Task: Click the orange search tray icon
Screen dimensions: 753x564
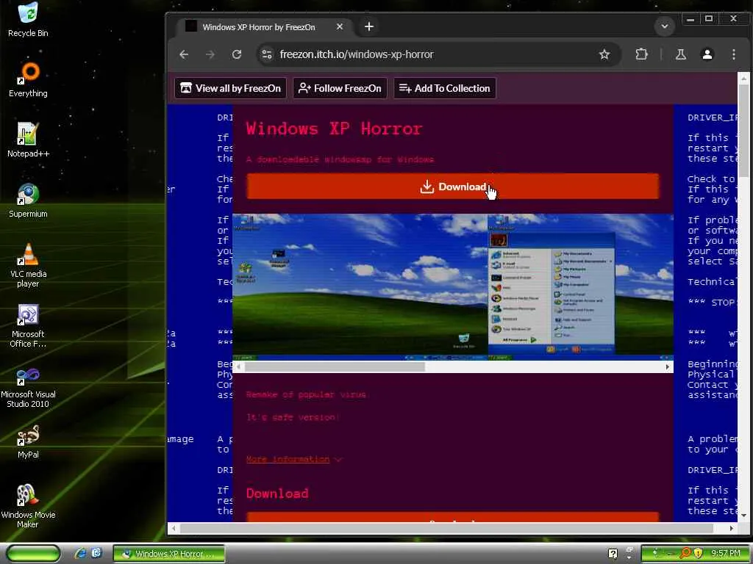Action: click(x=685, y=554)
